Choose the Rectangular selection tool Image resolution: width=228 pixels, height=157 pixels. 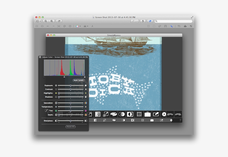148,26
